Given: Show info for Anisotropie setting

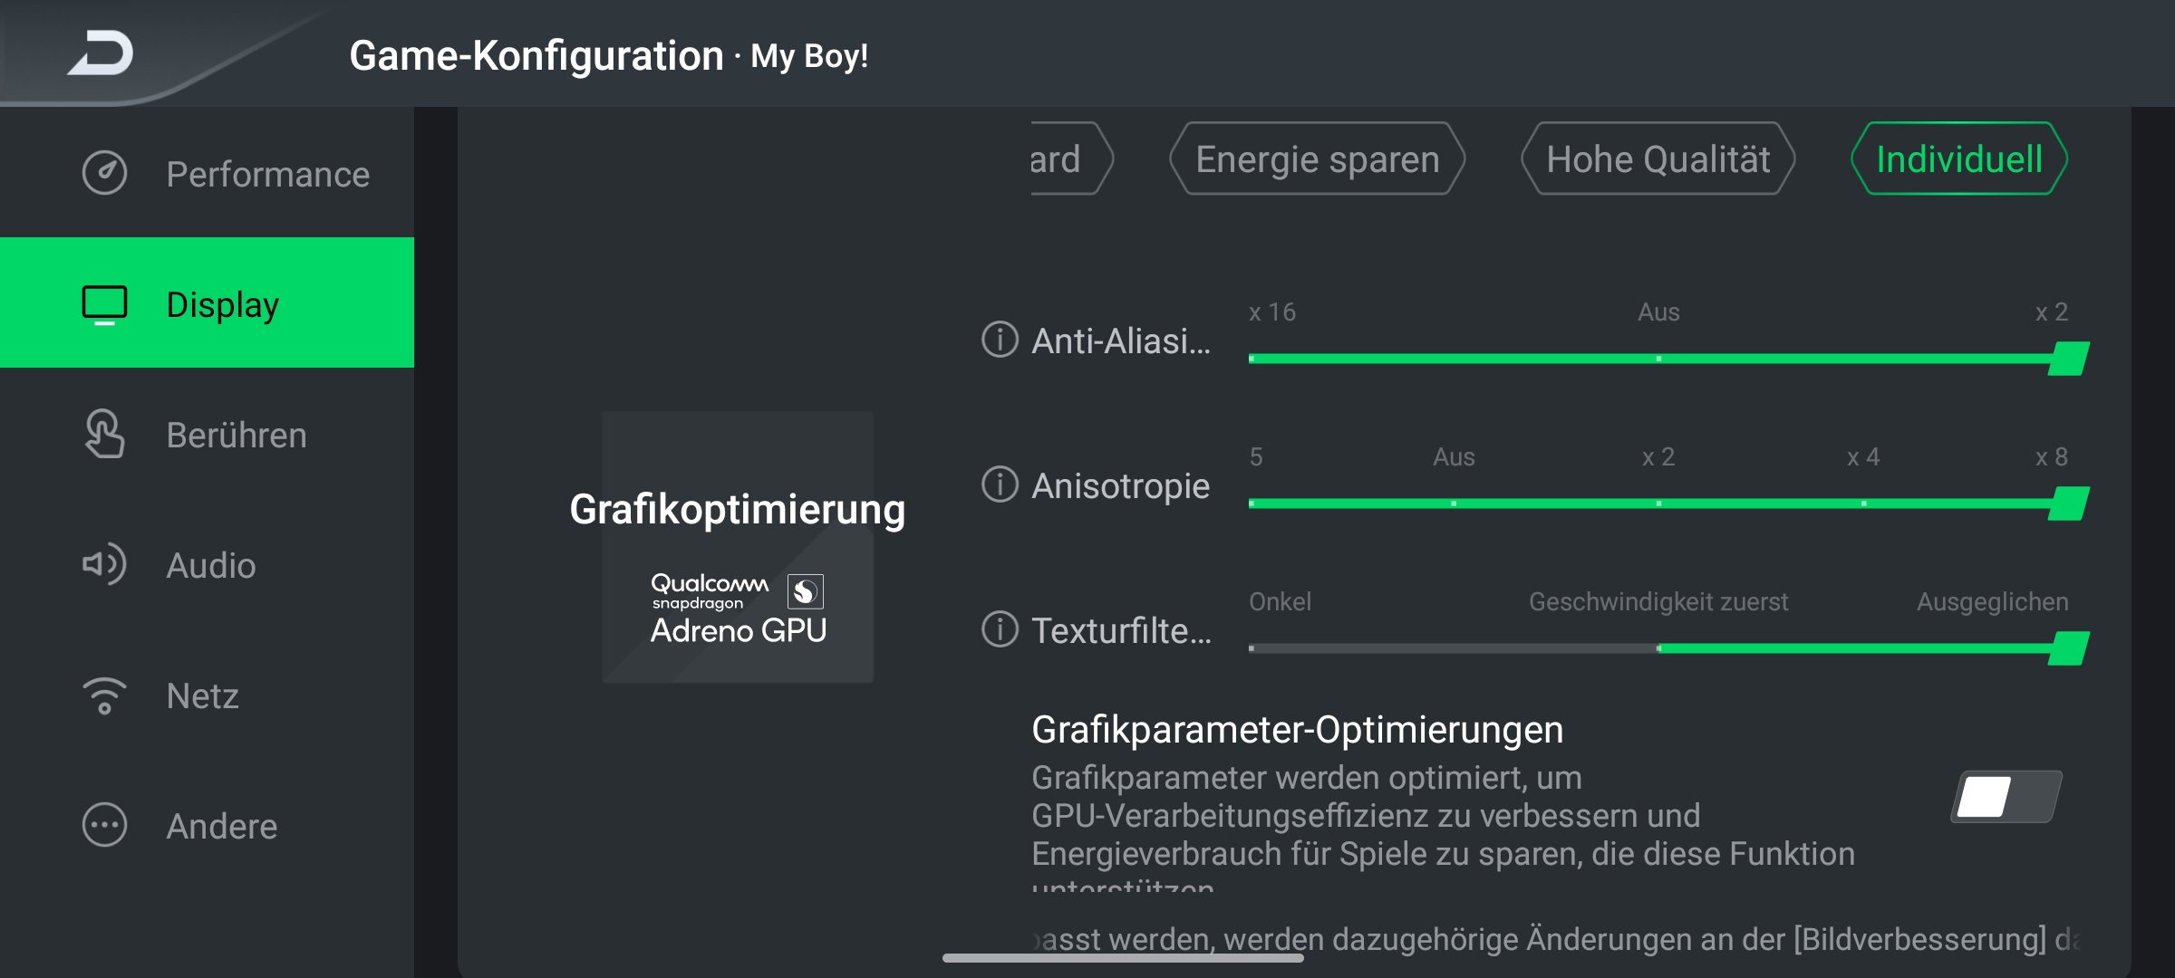Looking at the screenshot, I should [x=1000, y=484].
